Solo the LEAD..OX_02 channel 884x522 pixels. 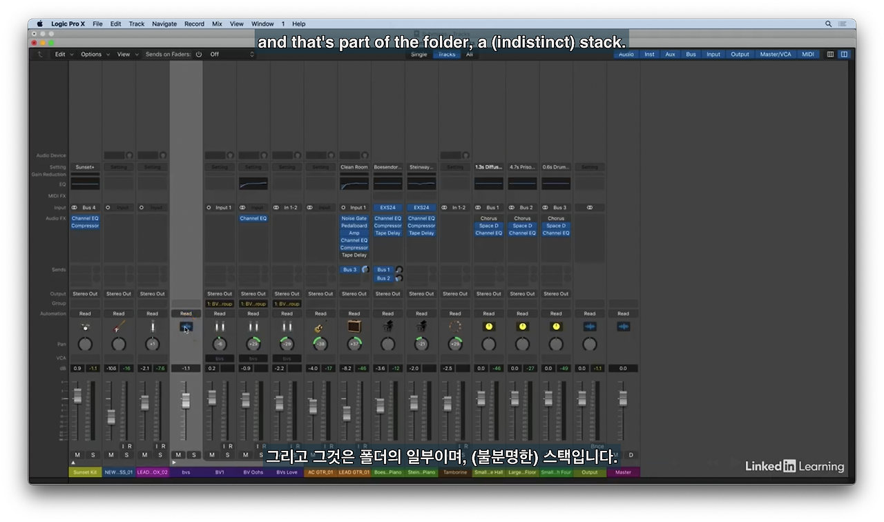coord(160,455)
